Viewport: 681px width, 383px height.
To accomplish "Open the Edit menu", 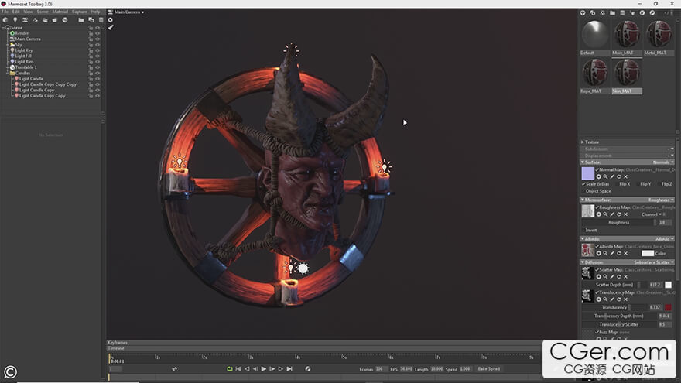I will point(16,12).
